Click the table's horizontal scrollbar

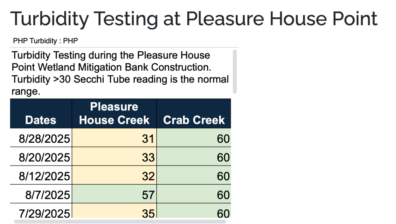tap(120, 222)
